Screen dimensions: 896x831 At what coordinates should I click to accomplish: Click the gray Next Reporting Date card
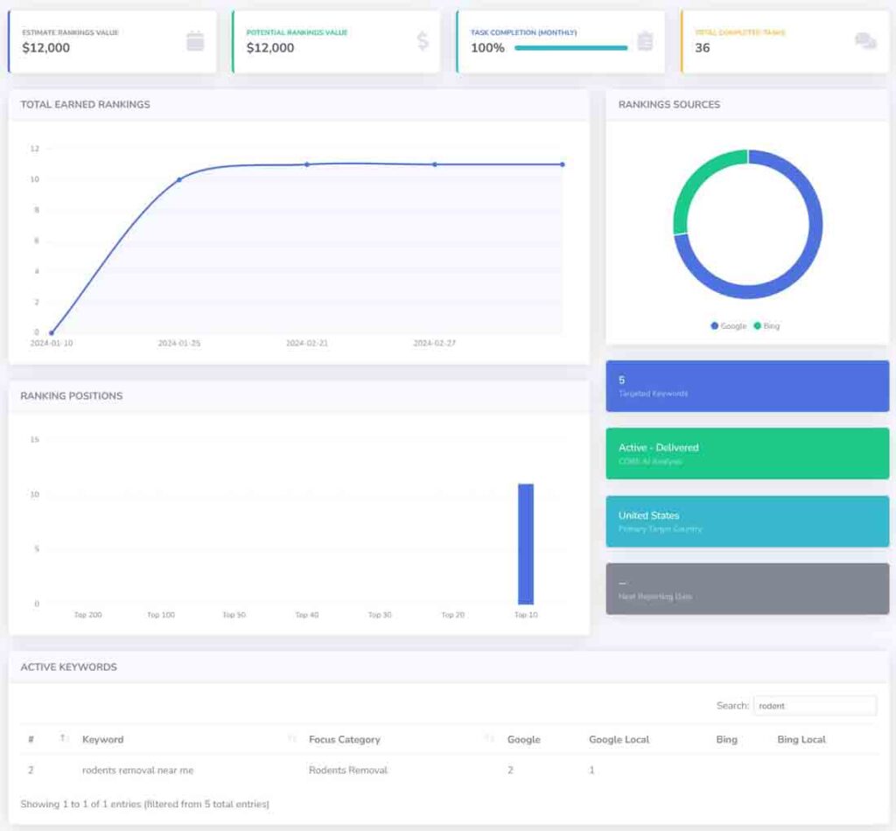click(747, 589)
